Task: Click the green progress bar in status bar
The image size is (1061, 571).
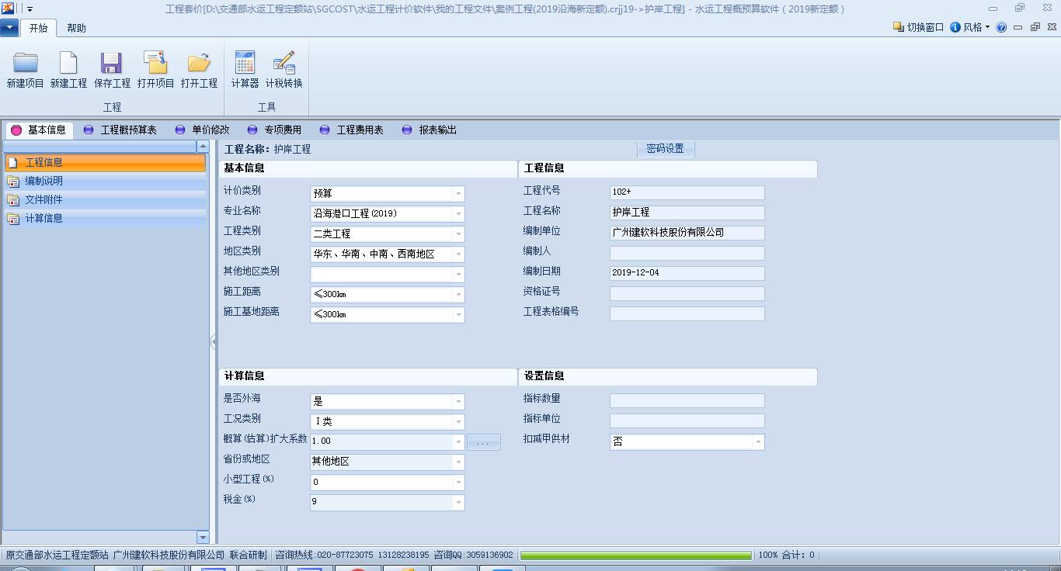Action: click(x=635, y=555)
